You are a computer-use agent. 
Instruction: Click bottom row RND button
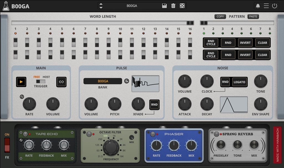point(228,55)
